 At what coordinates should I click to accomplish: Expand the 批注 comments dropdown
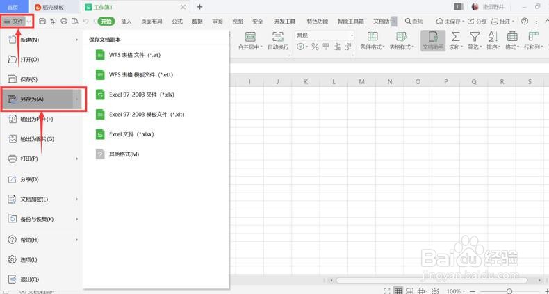click(514, 22)
